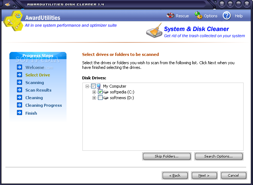Check the softnews (D:) checkbox
The height and width of the screenshot is (185, 253).
[x=100, y=98]
